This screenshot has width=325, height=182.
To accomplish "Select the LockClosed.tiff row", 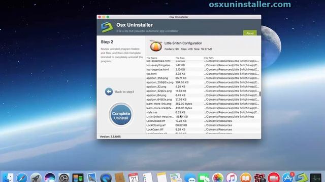I will (x=203, y=121).
